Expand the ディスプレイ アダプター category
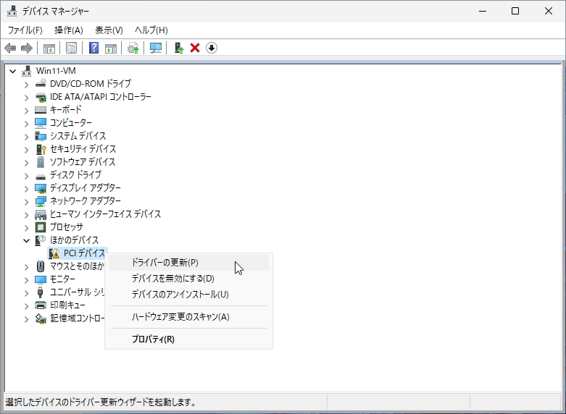This screenshot has width=566, height=414. point(26,189)
